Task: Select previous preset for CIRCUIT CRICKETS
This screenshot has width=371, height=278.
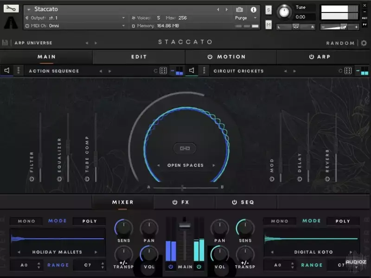Action: coord(286,71)
